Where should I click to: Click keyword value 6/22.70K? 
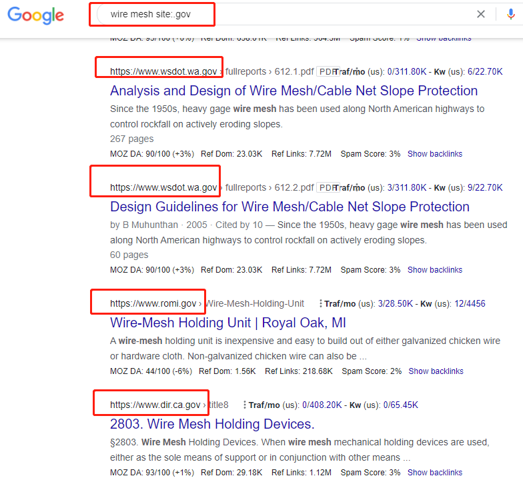tap(485, 72)
